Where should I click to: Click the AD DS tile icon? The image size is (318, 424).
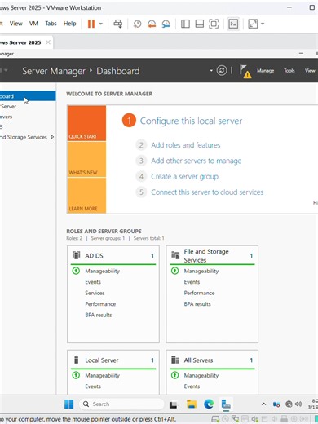point(76,255)
